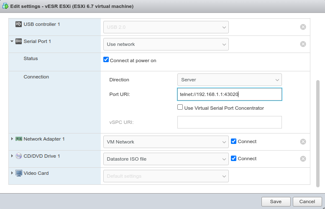The width and height of the screenshot is (325, 209).
Task: Remove the CD/DVD Drive 1 device
Action: tap(303, 159)
